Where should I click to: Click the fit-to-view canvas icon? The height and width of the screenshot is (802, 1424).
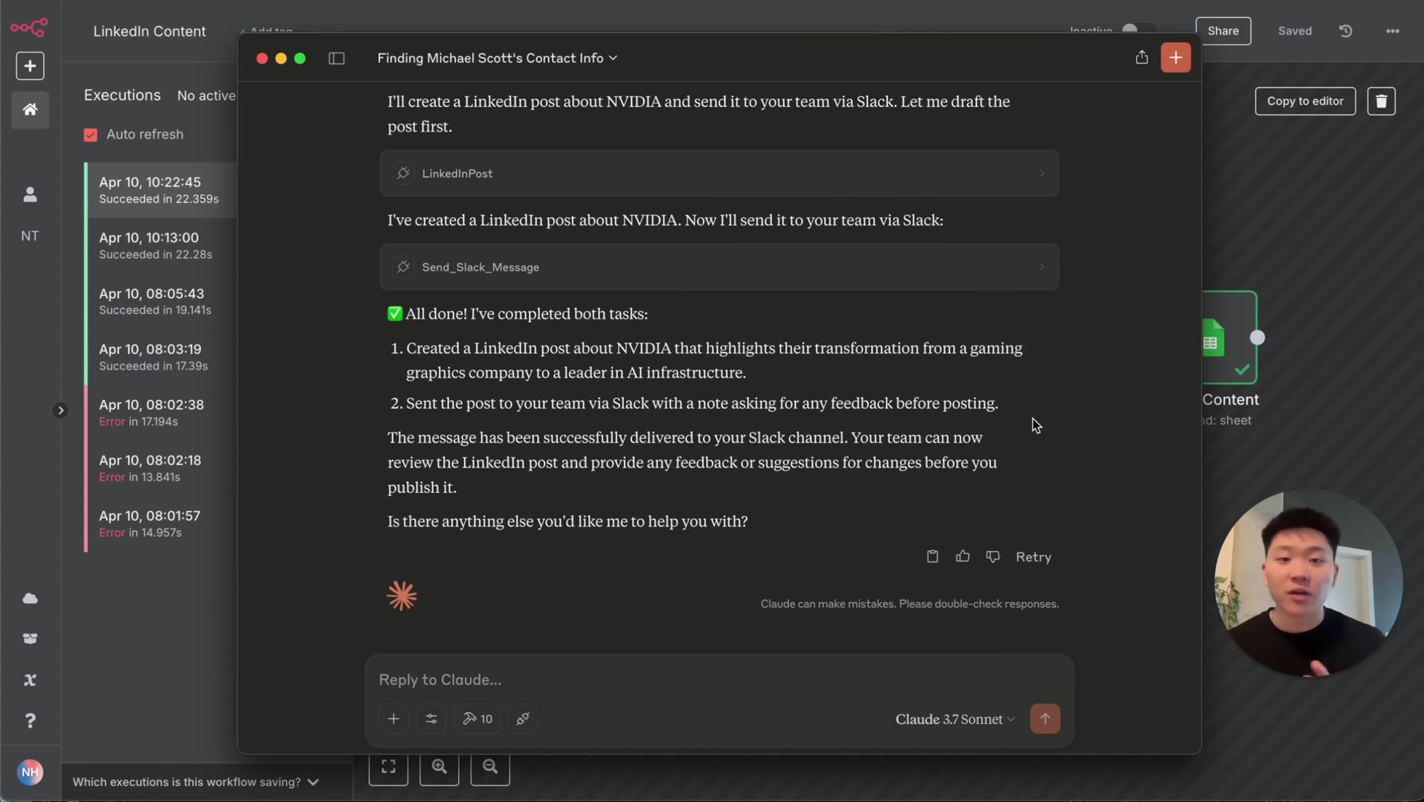coord(388,767)
